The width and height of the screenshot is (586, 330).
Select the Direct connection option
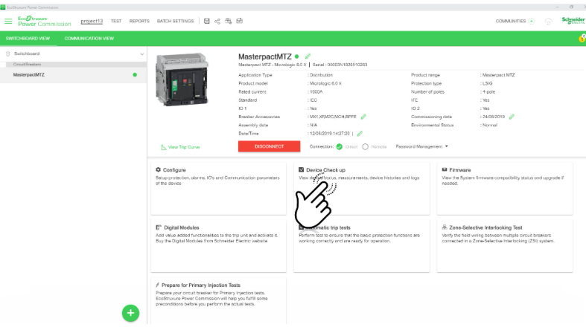[x=339, y=146]
